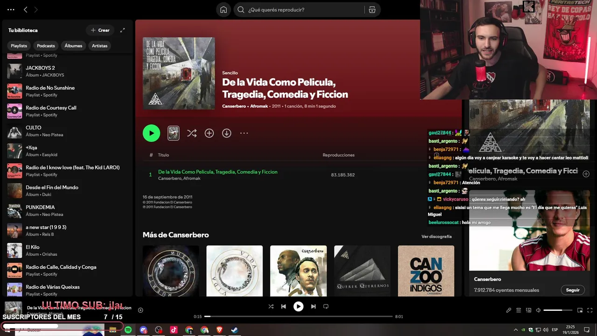Click the song progress bar

(x=298, y=316)
